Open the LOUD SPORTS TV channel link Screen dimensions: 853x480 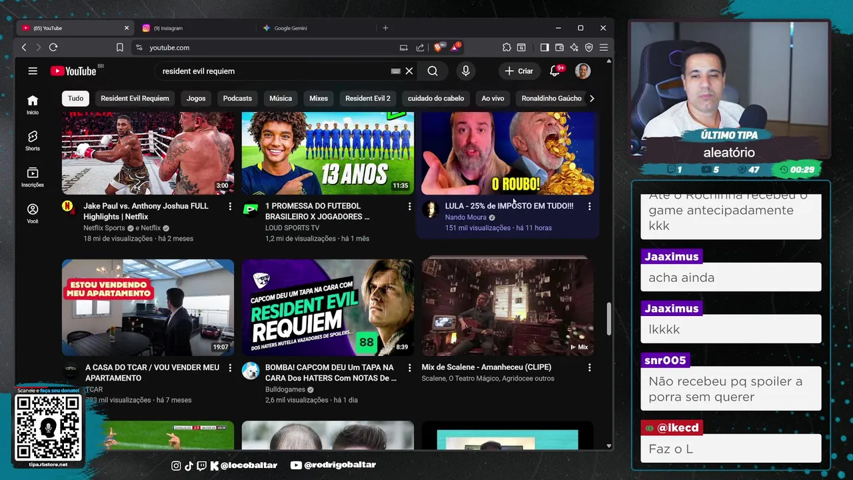[x=292, y=228]
